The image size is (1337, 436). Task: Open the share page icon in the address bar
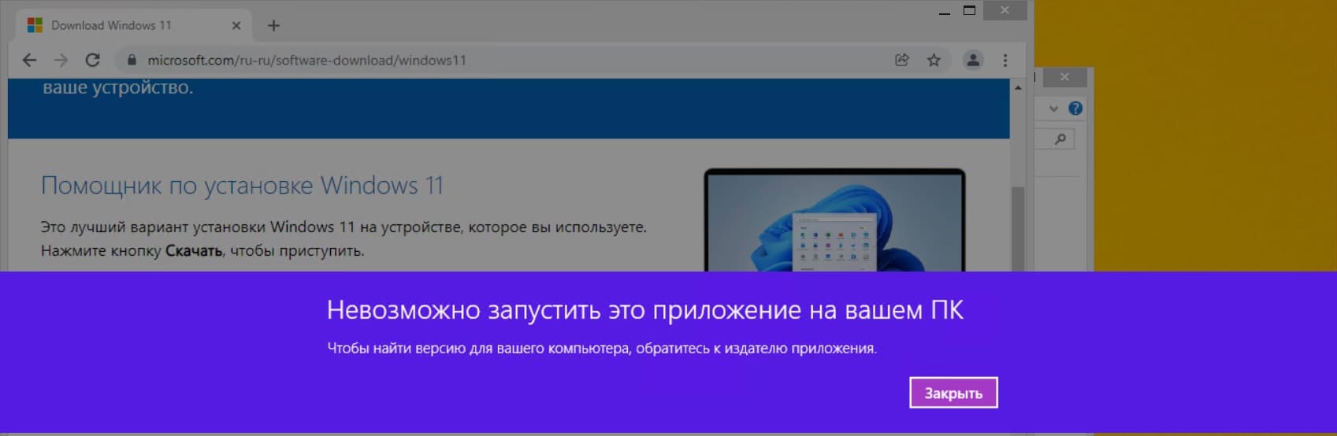click(902, 60)
